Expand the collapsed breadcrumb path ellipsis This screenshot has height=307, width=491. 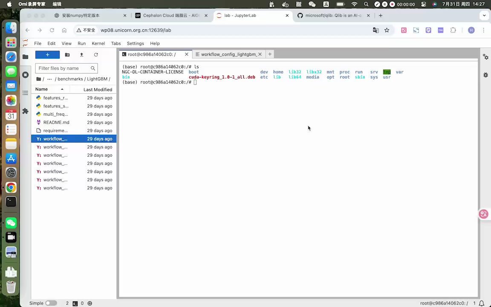pos(49,79)
